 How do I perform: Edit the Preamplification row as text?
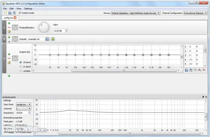pos(9,32)
